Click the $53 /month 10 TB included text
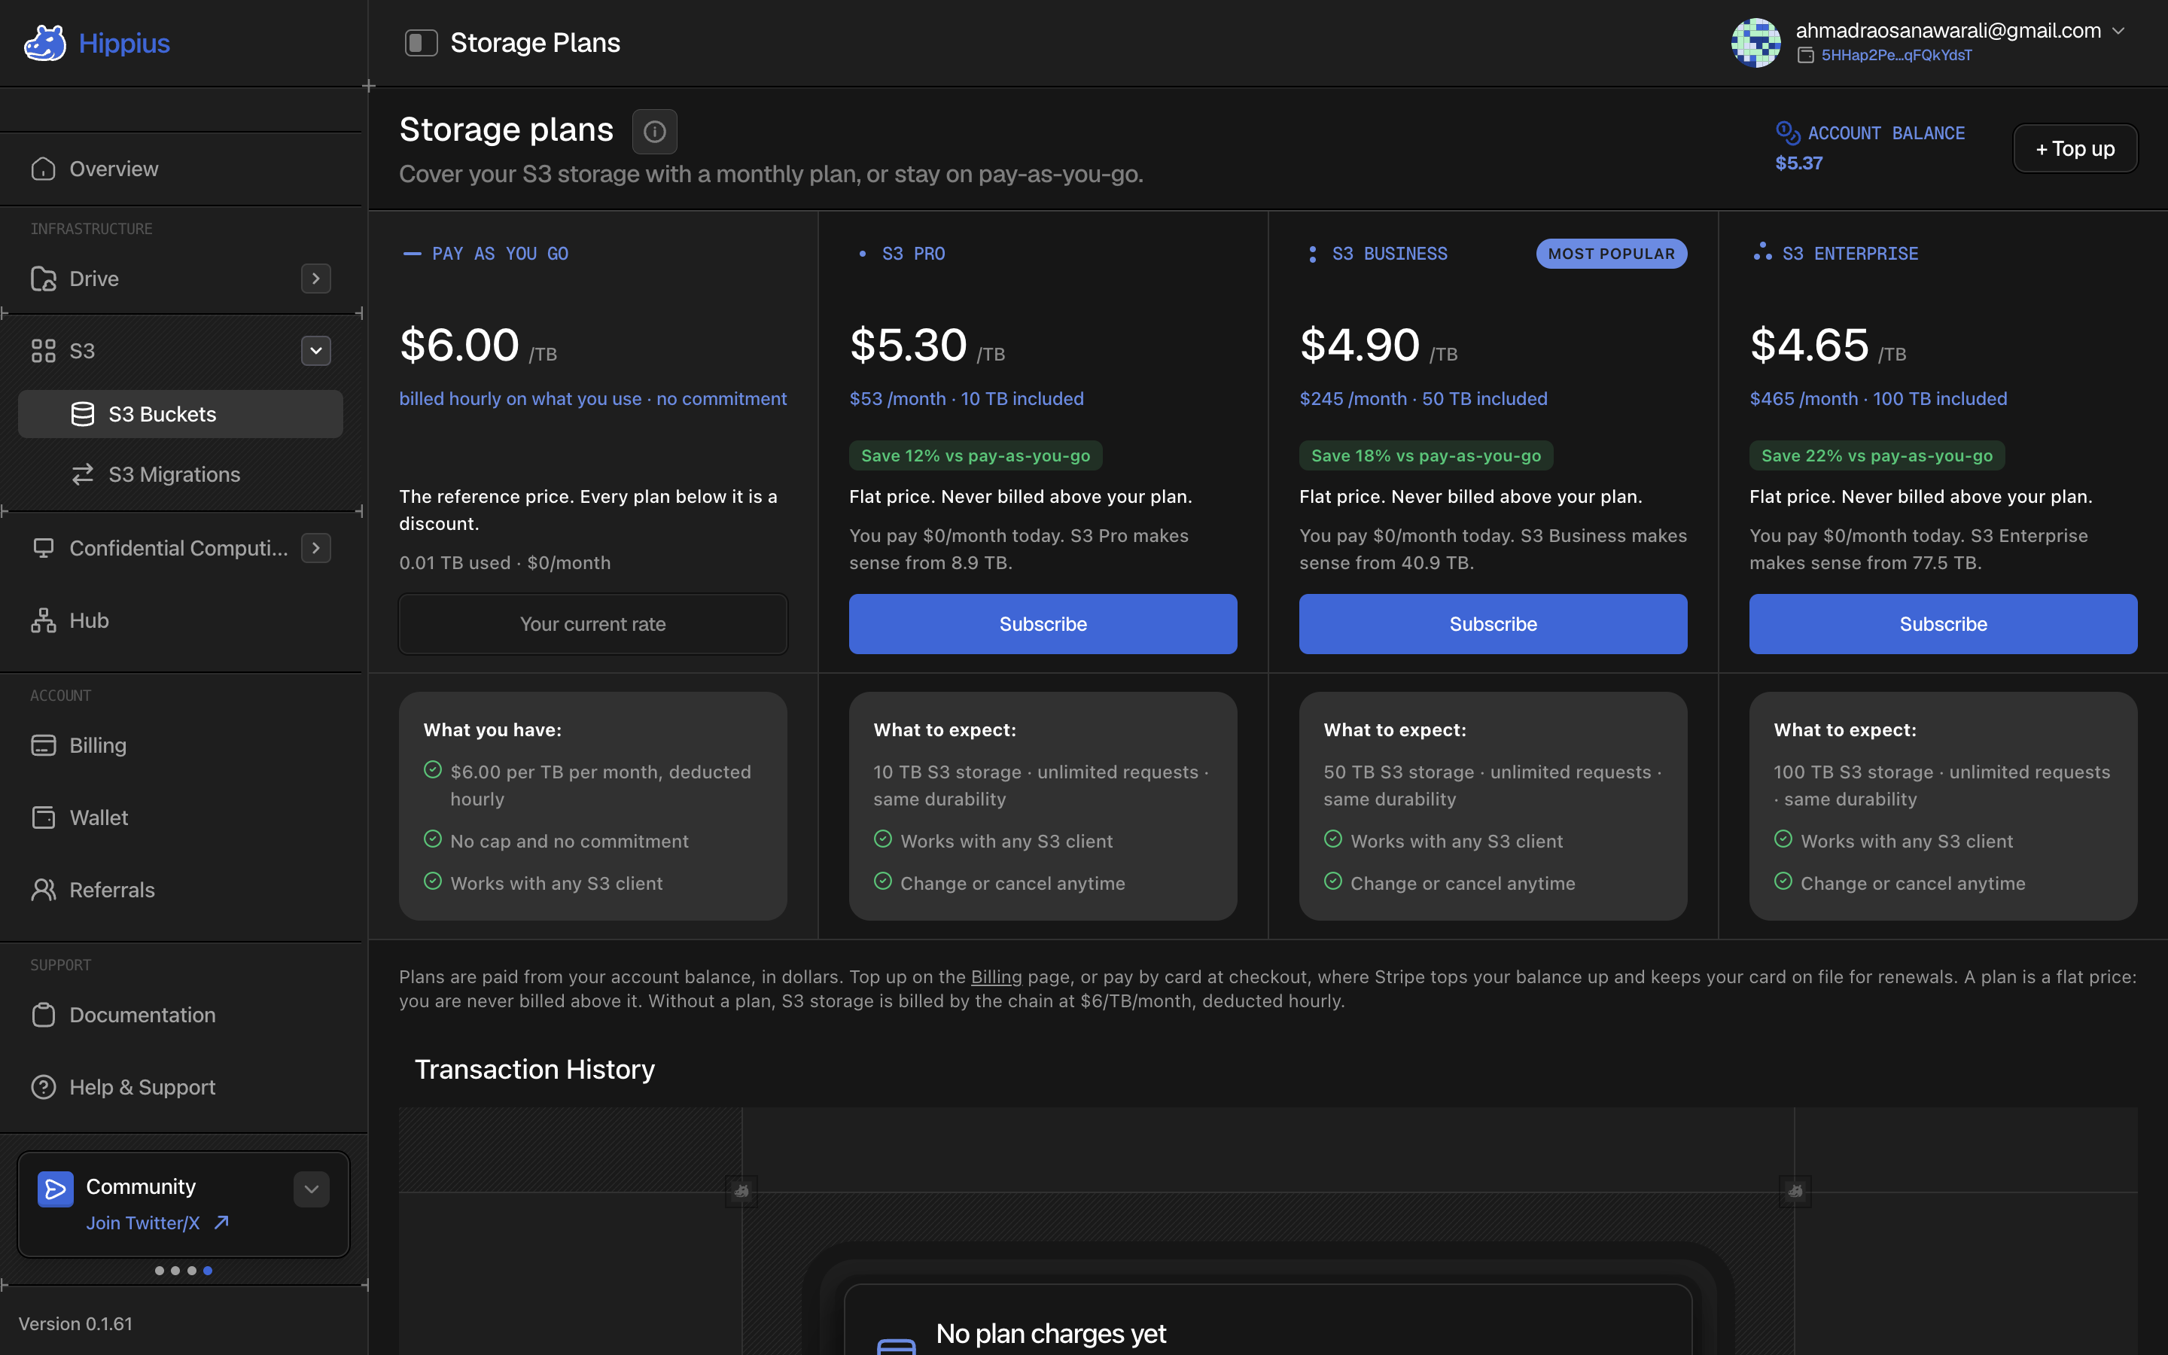Screen dimensions: 2168x1355 [967, 399]
